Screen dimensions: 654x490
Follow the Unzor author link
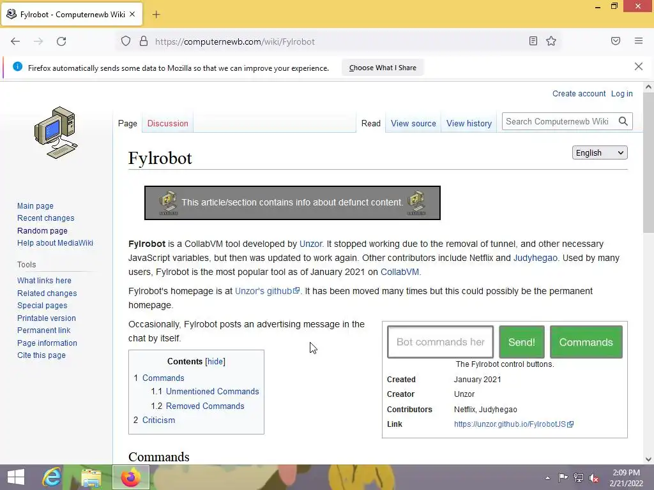(311, 244)
